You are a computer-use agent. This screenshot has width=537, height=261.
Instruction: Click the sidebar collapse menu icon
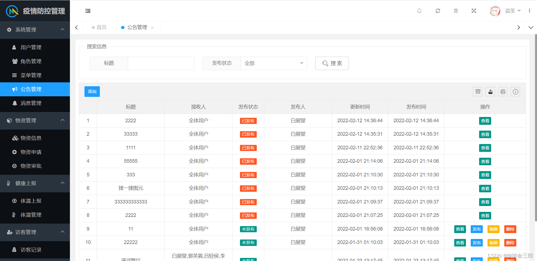point(88,11)
